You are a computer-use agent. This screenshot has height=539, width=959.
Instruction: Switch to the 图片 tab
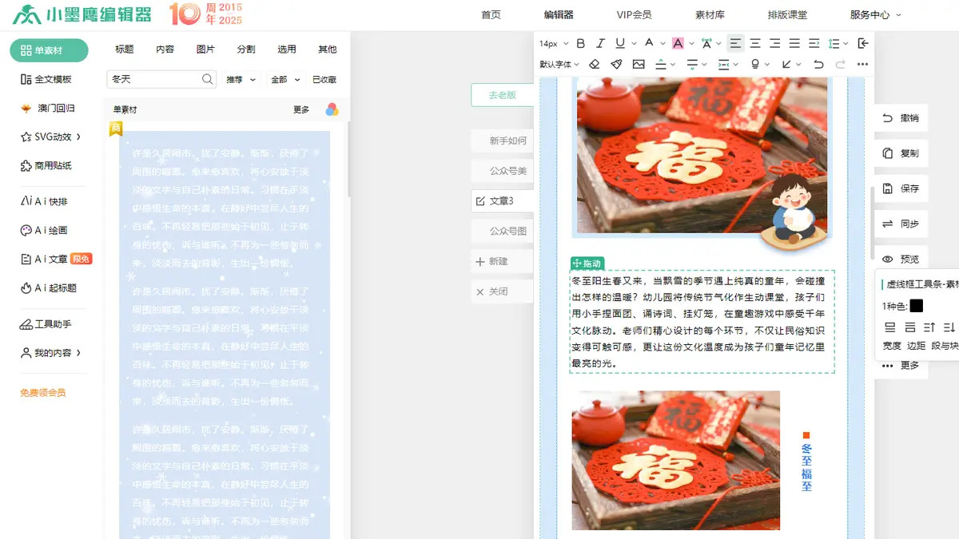click(205, 49)
